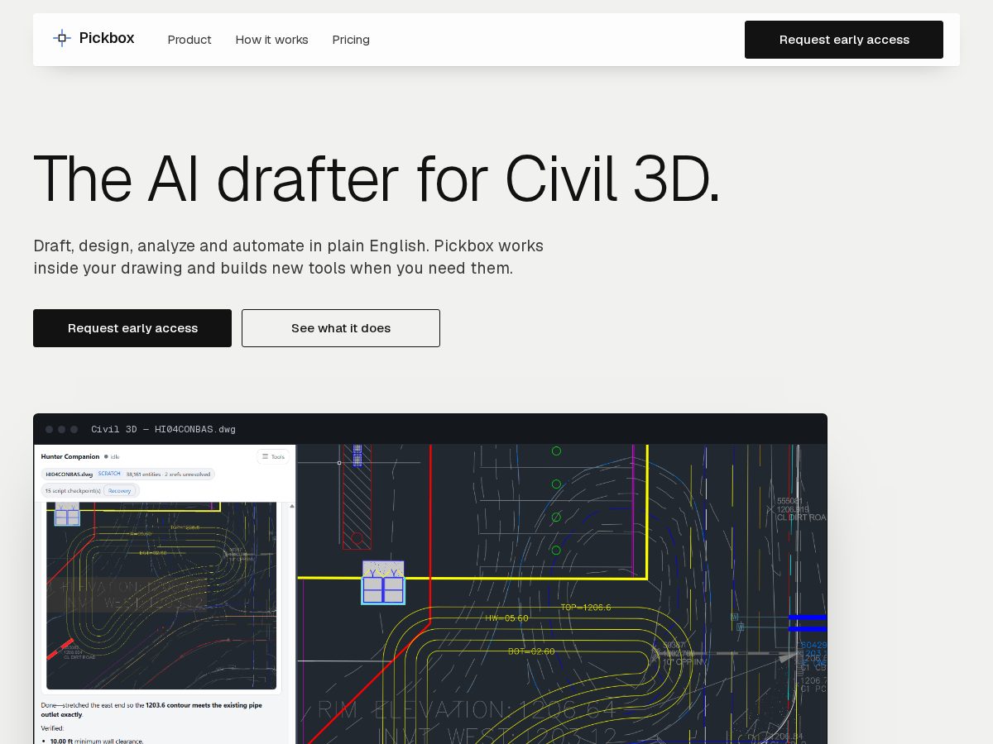Click the Pickbox crosshair logo icon

click(62, 38)
